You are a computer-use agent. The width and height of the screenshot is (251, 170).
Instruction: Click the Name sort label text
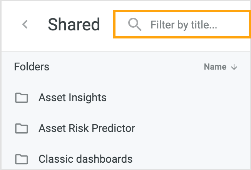[215, 67]
